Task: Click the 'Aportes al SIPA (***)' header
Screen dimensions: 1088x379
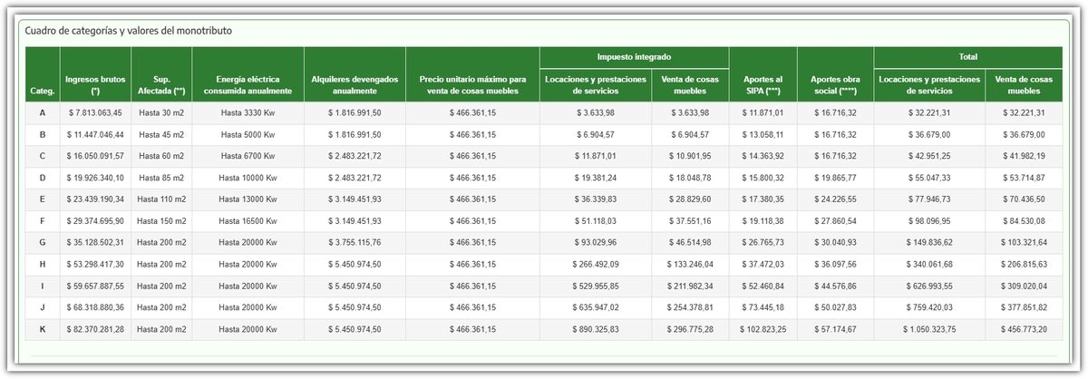Action: point(762,85)
